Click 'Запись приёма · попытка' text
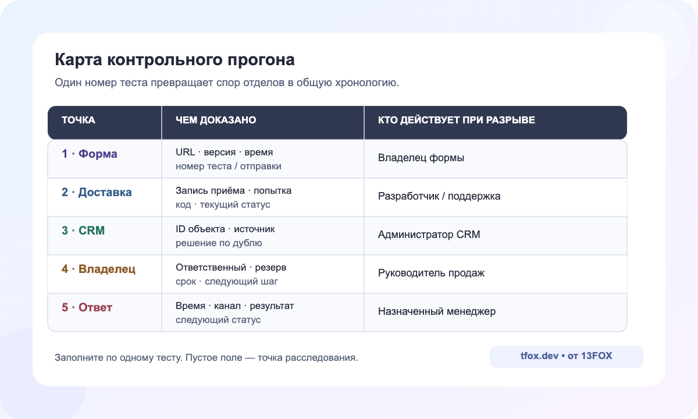This screenshot has width=698, height=419. coord(234,190)
